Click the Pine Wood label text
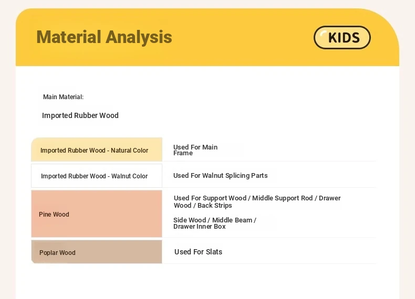Image resolution: width=415 pixels, height=299 pixels. pos(54,215)
